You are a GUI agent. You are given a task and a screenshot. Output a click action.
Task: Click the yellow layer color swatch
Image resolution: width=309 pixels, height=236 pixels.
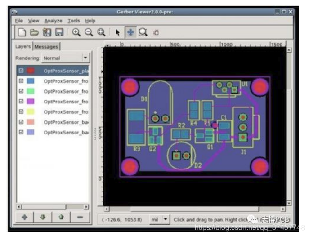(x=31, y=111)
